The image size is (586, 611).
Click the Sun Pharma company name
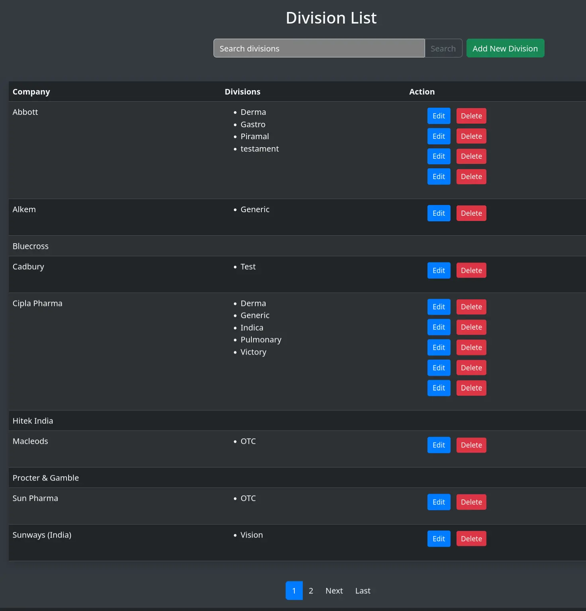click(35, 498)
